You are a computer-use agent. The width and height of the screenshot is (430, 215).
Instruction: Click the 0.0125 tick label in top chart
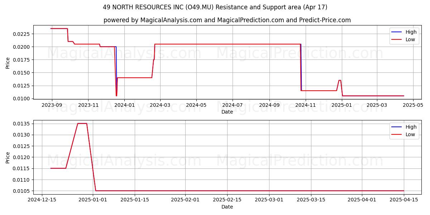click(22, 86)
